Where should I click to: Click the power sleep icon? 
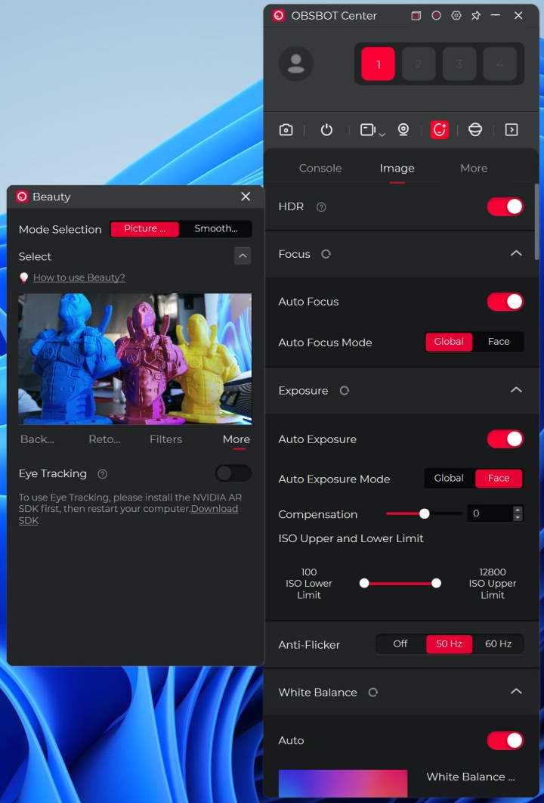326,130
